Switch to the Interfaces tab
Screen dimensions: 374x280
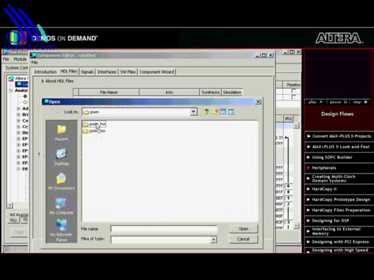point(107,72)
